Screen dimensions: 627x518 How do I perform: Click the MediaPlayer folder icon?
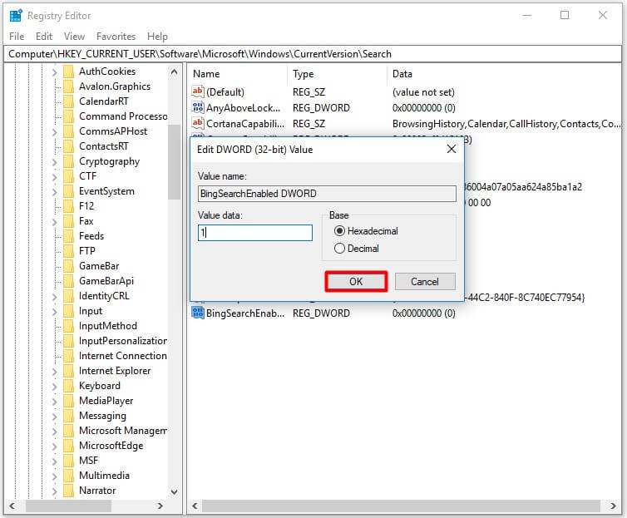tap(69, 401)
